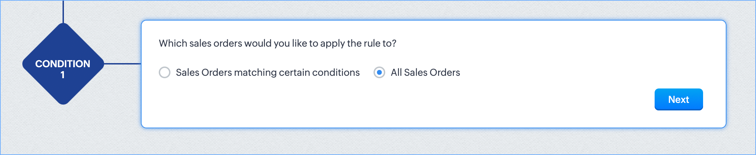Click the word "Orders" in All Sales Orders

point(445,72)
